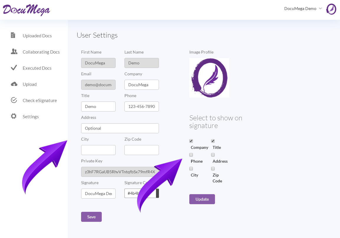Screen dimensions: 340x238
Task: Click the Update button
Action: (x=202, y=199)
